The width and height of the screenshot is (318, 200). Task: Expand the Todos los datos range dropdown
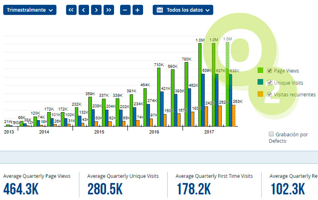point(183,10)
